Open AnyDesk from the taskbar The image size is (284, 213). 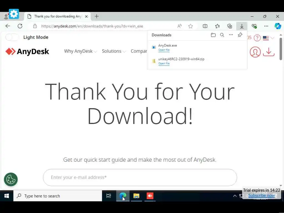150,196
